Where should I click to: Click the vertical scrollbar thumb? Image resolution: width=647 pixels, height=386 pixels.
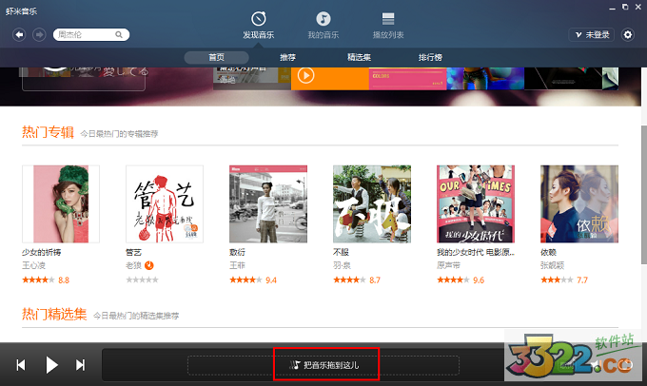pos(644,194)
